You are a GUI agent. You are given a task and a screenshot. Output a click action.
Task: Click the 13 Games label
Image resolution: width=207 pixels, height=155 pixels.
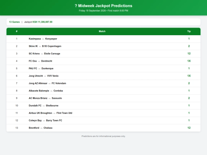pyautogui.click(x=14, y=22)
